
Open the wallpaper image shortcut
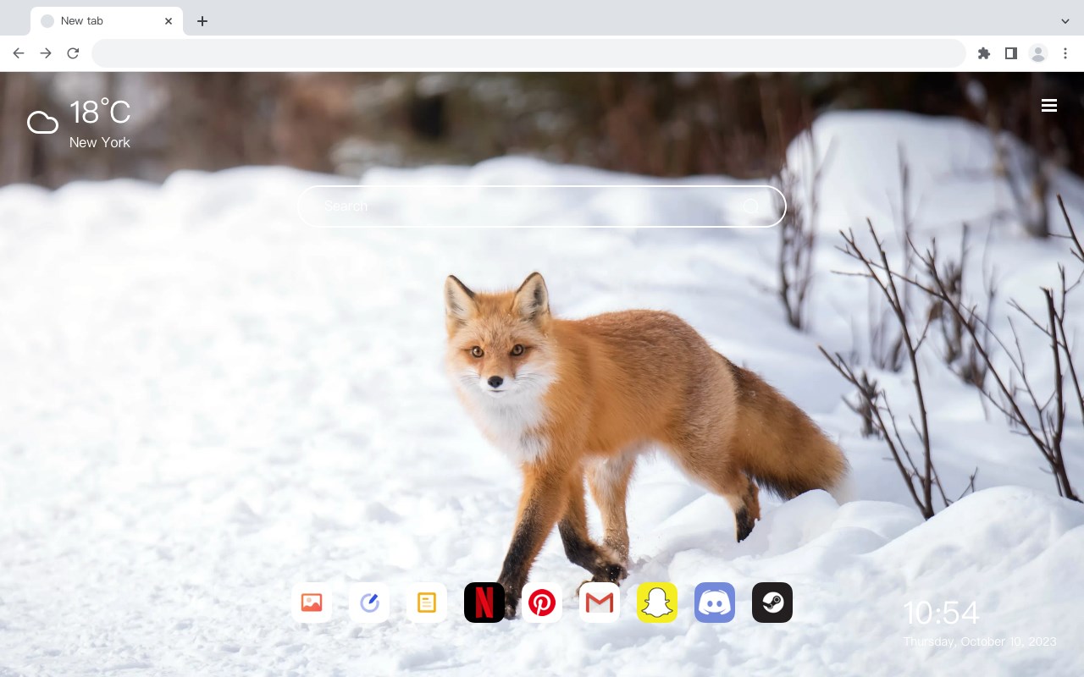point(312,603)
